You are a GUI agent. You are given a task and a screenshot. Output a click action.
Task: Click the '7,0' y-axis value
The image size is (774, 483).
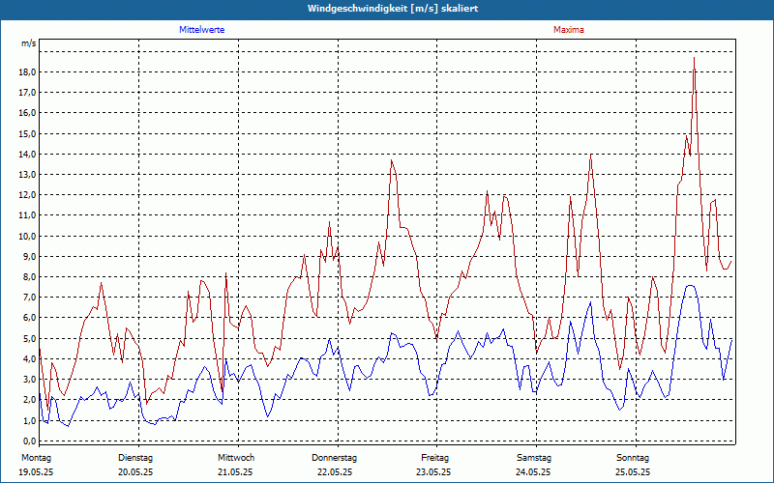(x=29, y=297)
